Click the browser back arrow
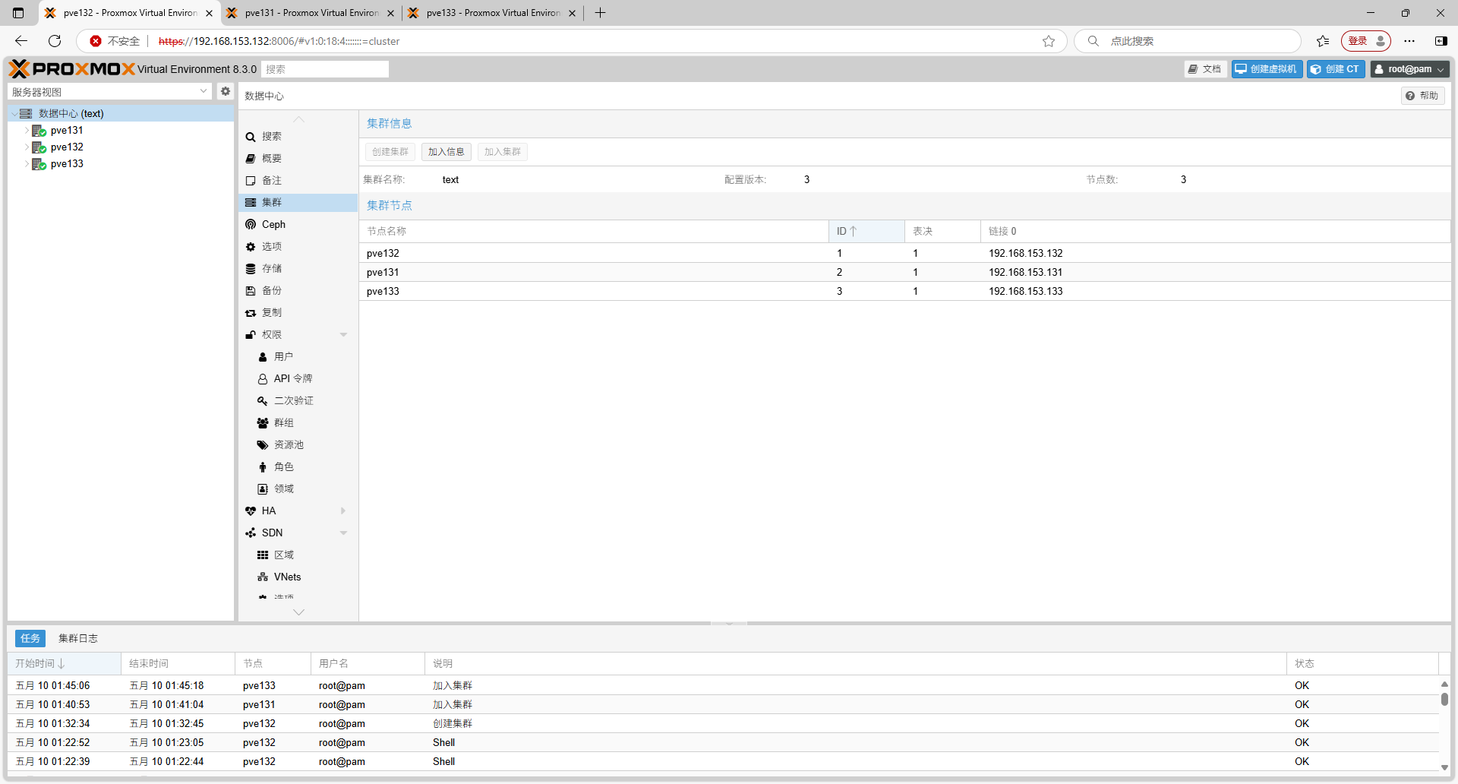 pos(21,41)
